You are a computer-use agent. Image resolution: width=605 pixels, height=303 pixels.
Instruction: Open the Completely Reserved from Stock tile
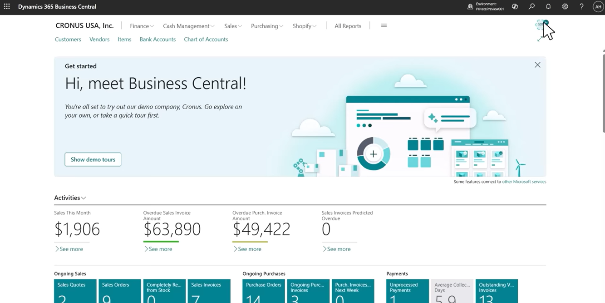point(164,291)
